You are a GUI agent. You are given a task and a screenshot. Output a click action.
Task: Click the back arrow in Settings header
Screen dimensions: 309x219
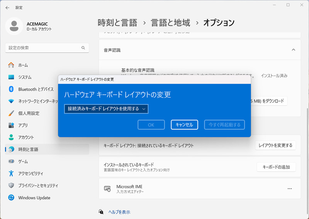pyautogui.click(x=7, y=8)
